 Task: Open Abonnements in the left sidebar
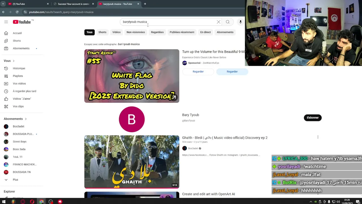click(21, 48)
